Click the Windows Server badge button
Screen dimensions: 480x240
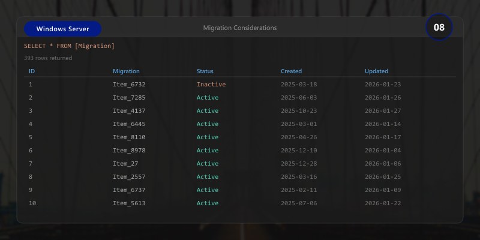62,29
